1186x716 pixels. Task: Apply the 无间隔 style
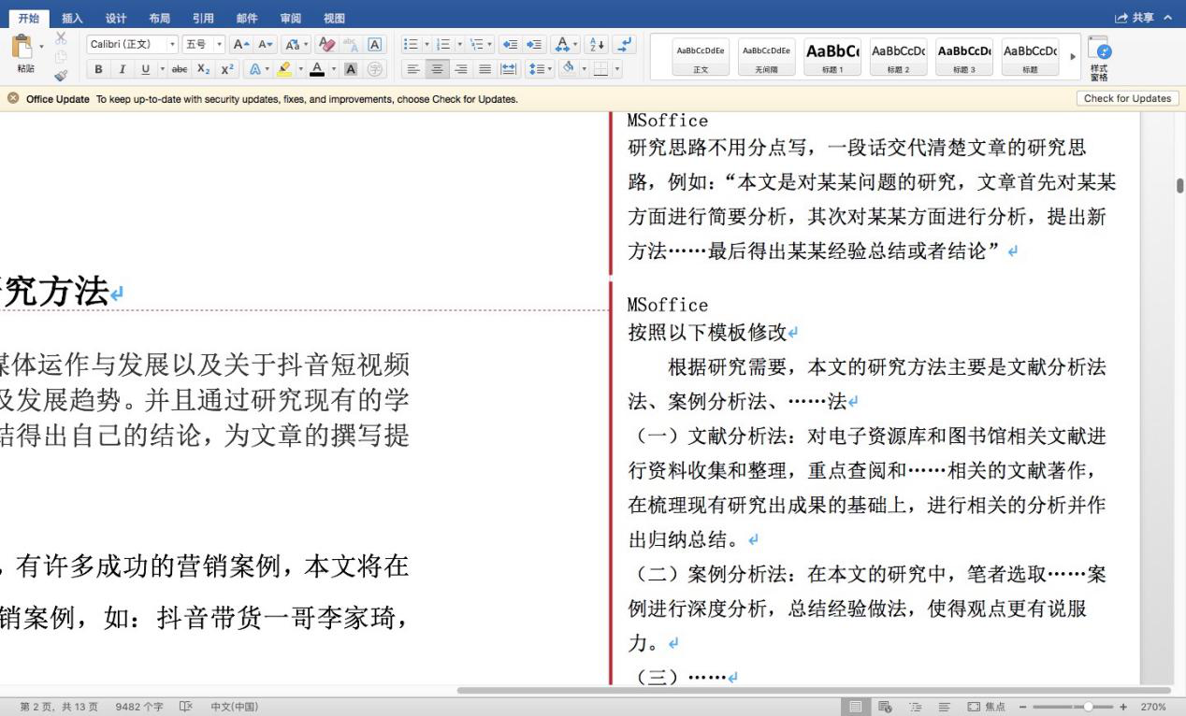click(x=767, y=58)
